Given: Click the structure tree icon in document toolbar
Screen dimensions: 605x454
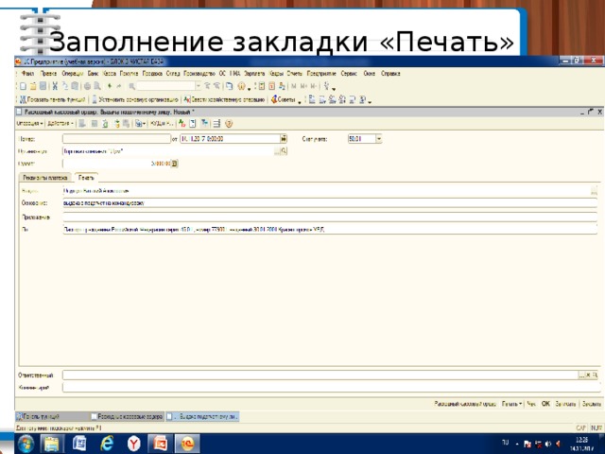Looking at the screenshot, I should tap(204, 124).
